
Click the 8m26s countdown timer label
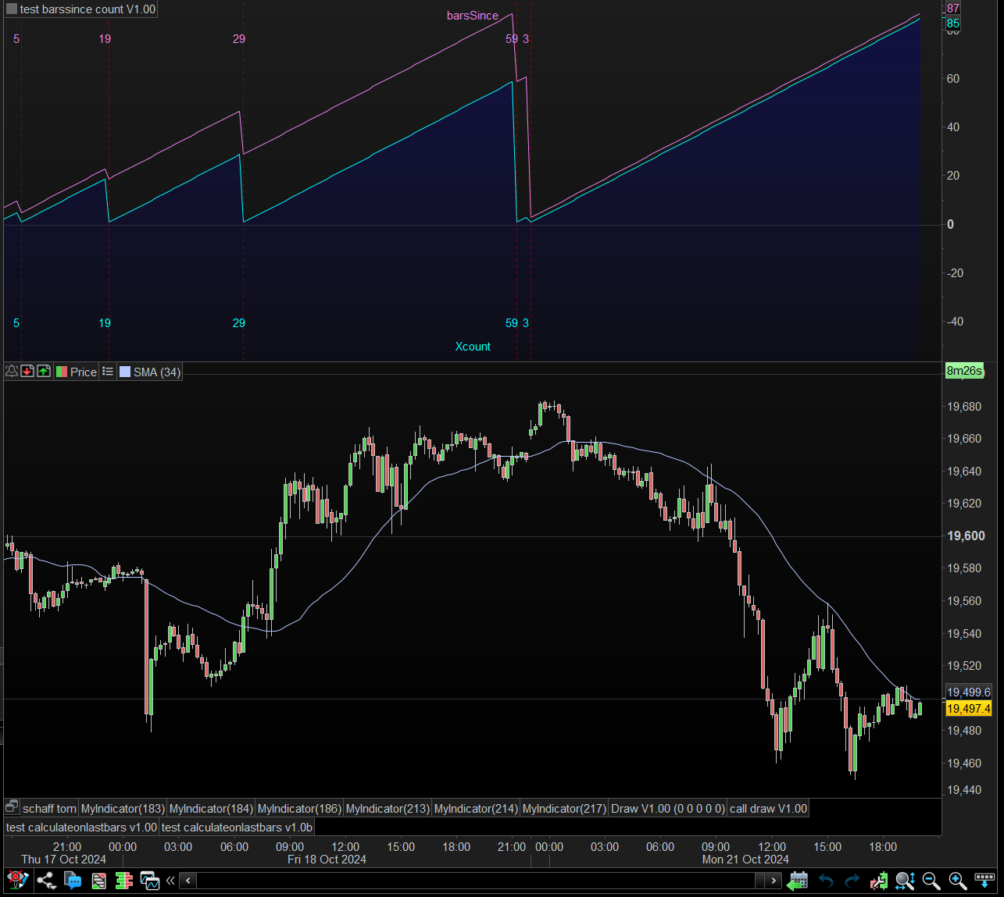click(964, 371)
